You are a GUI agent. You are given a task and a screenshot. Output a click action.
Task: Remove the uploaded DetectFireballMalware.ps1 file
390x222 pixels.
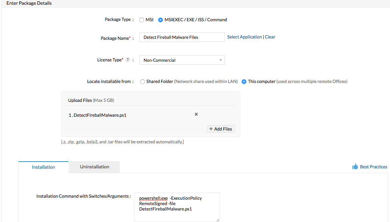click(x=196, y=114)
